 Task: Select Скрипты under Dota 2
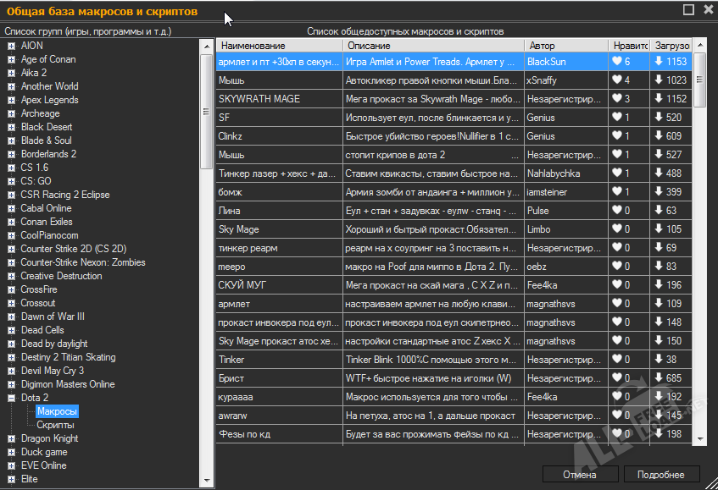tap(55, 425)
